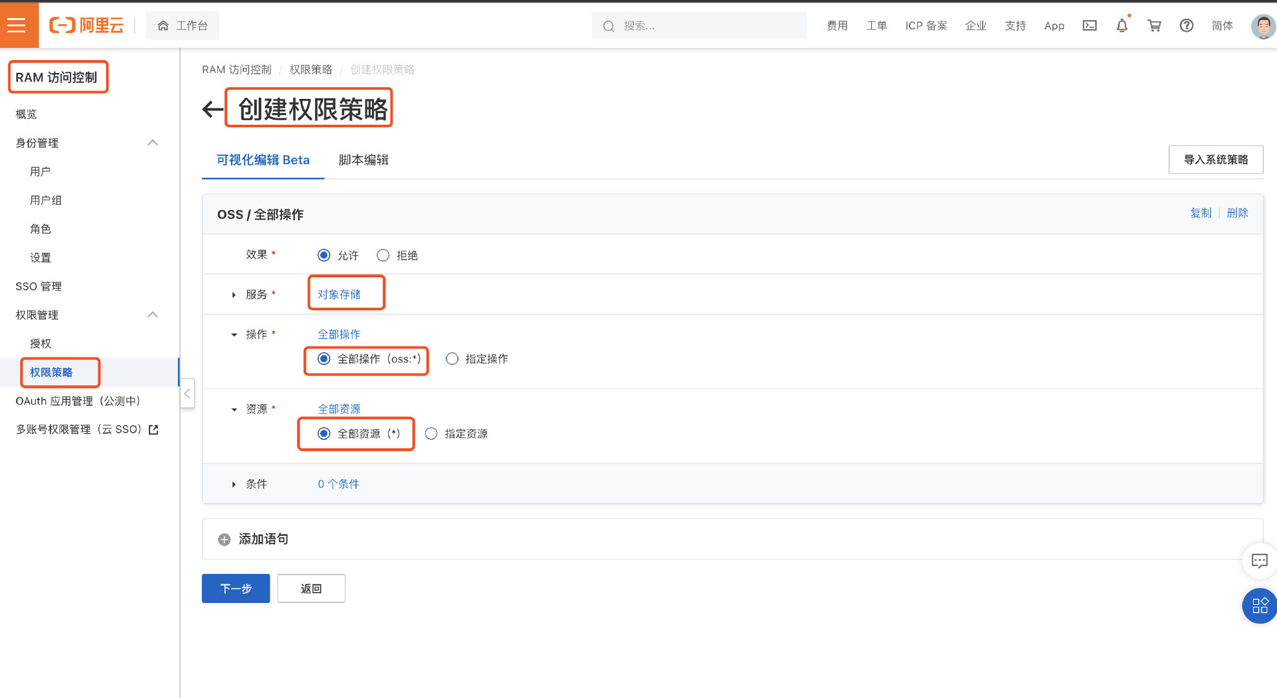Open the Alibaba Cloud home logo
1277x698 pixels.
pos(86,25)
